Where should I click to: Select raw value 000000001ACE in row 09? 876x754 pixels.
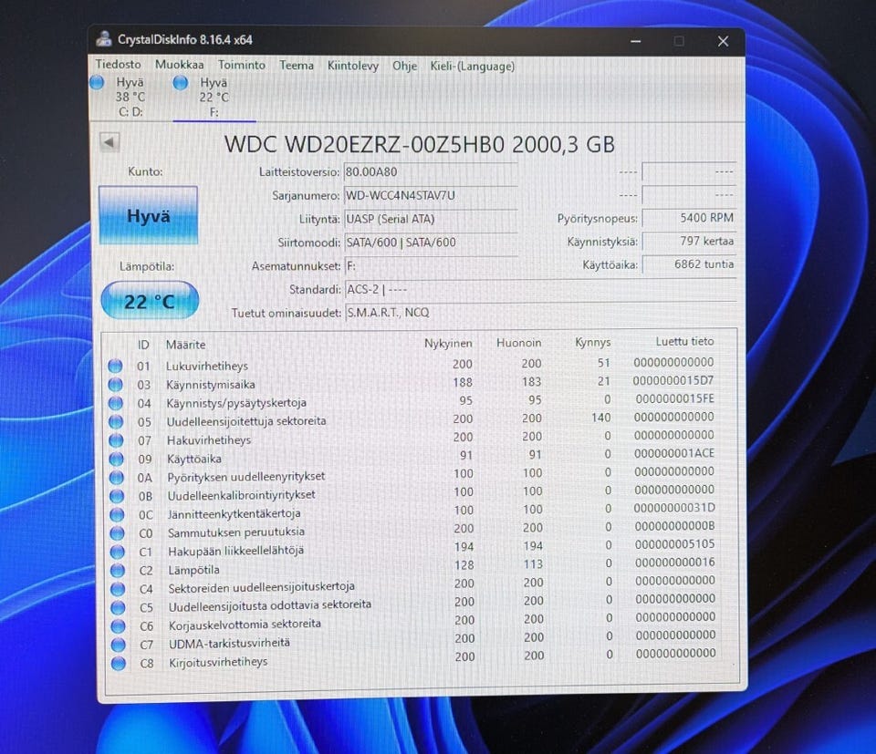click(674, 453)
